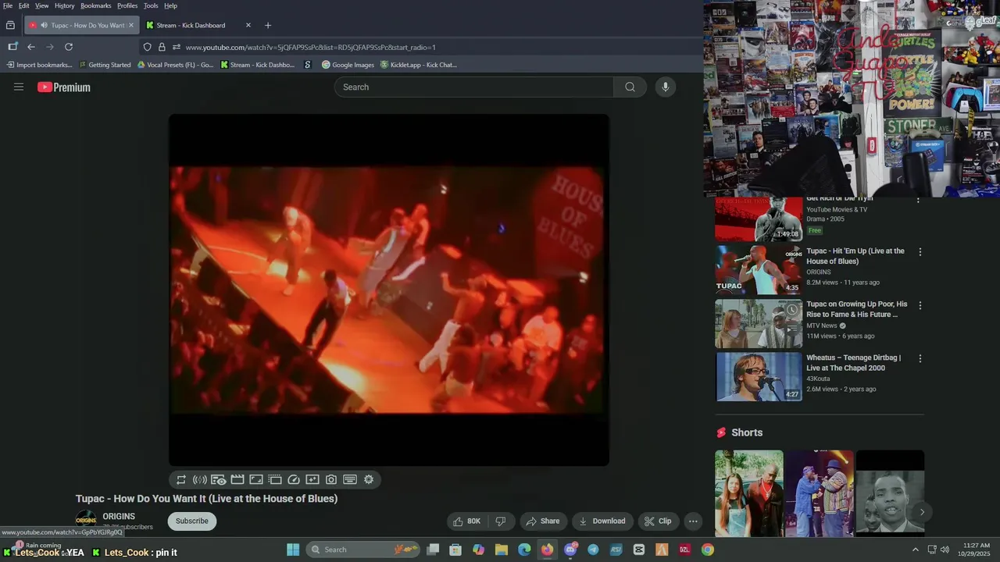Open the Kicklet.app bookmark
Image resolution: width=1000 pixels, height=562 pixels.
[419, 65]
